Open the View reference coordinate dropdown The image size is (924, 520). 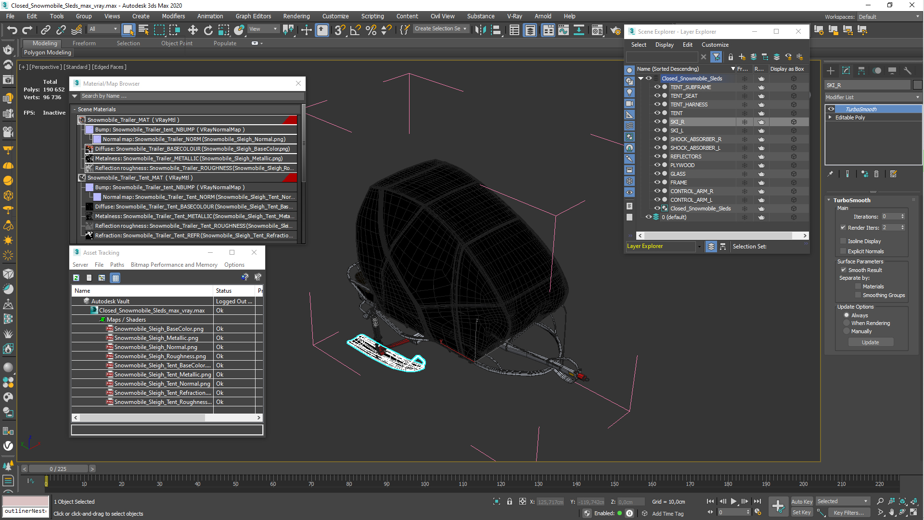pyautogui.click(x=263, y=29)
